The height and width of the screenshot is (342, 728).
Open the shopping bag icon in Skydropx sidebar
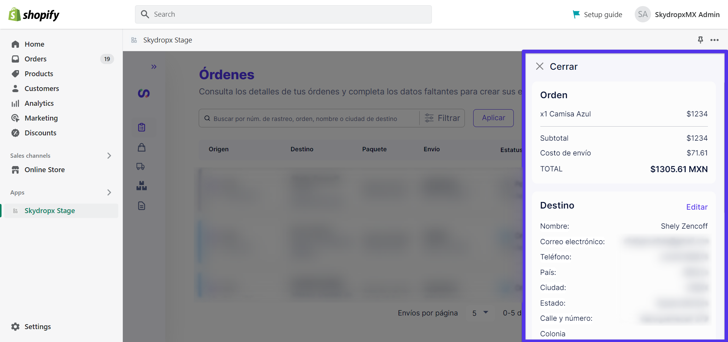142,147
